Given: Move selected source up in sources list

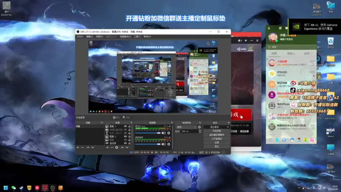Looking at the screenshot, I should (x=122, y=147).
